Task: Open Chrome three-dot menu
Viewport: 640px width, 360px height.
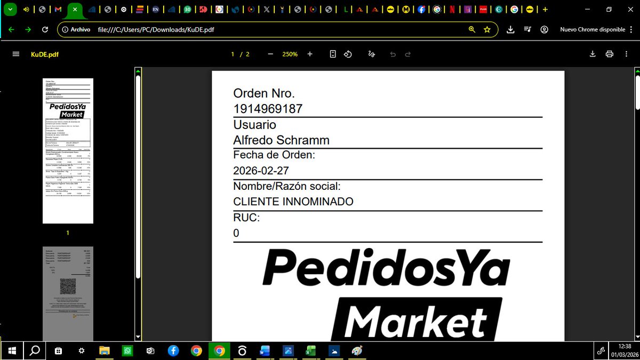Action: 631,29
